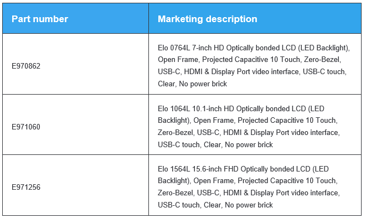The width and height of the screenshot is (366, 218).
Task: Click the Elo 1064L 10.1-inch description text
Action: (249, 127)
